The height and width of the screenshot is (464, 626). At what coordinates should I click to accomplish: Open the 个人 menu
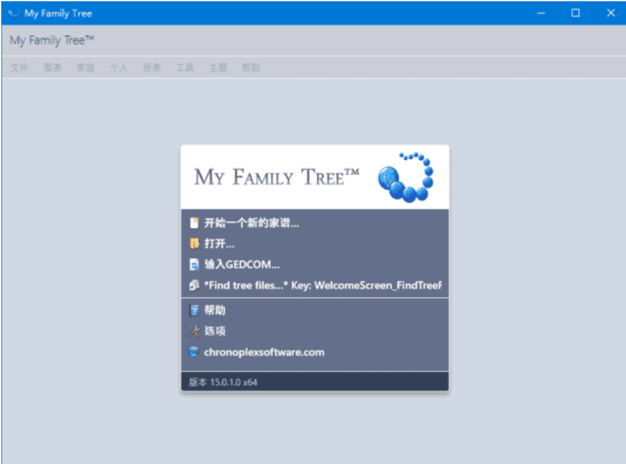pyautogui.click(x=119, y=68)
